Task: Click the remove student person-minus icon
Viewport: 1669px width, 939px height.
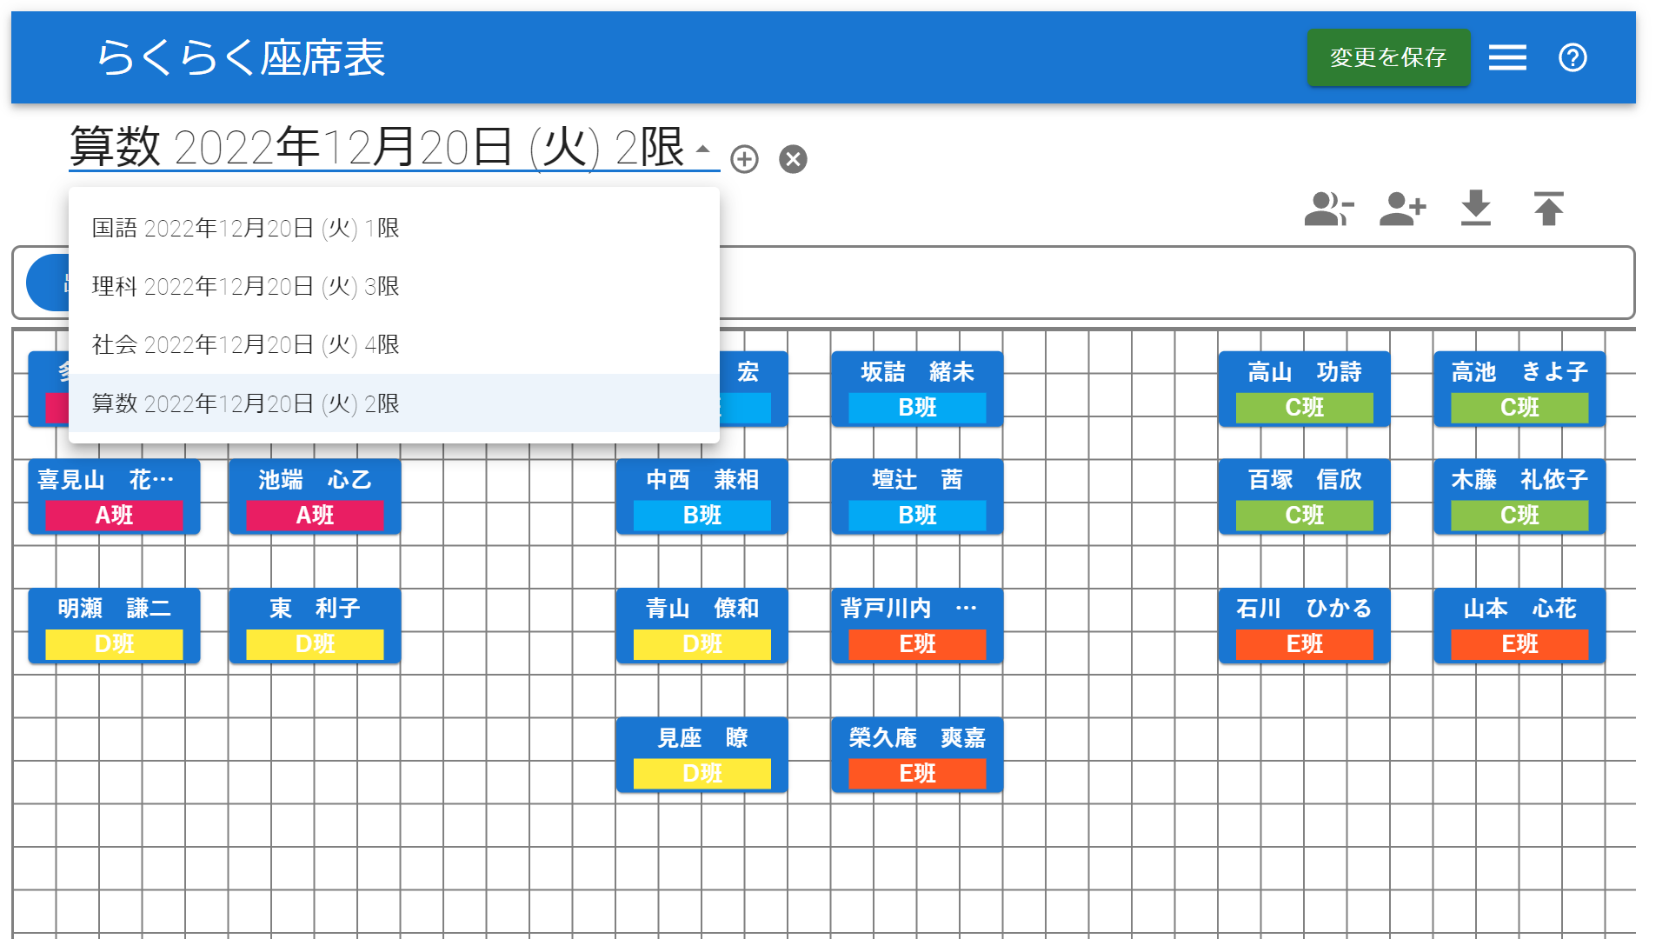Action: click(x=1328, y=209)
